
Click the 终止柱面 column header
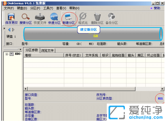coord(153,55)
